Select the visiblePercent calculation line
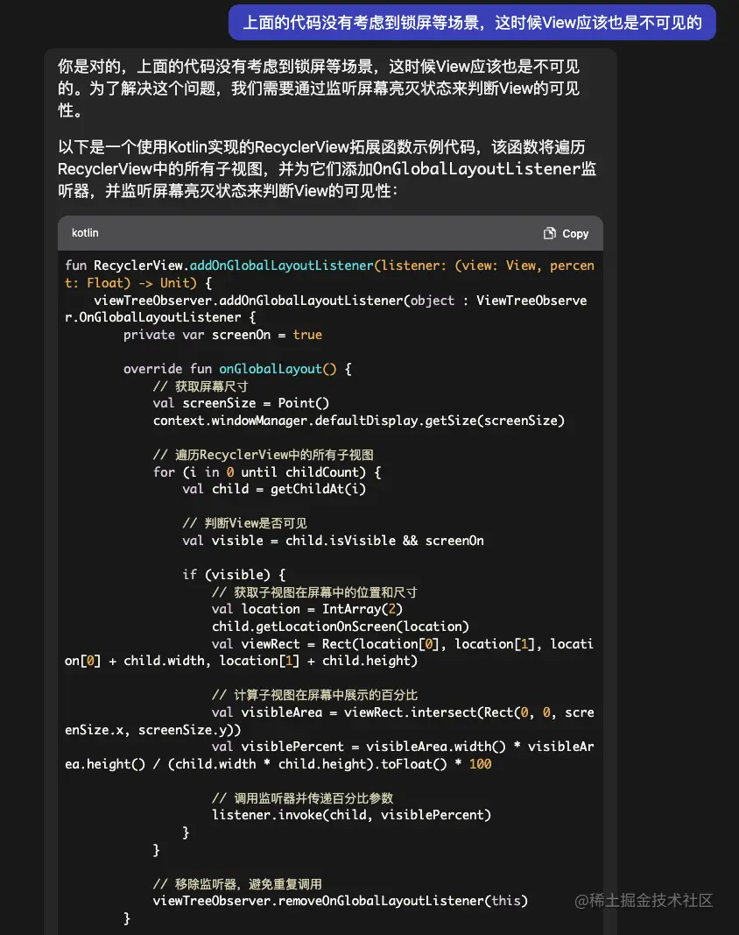 coord(377,746)
